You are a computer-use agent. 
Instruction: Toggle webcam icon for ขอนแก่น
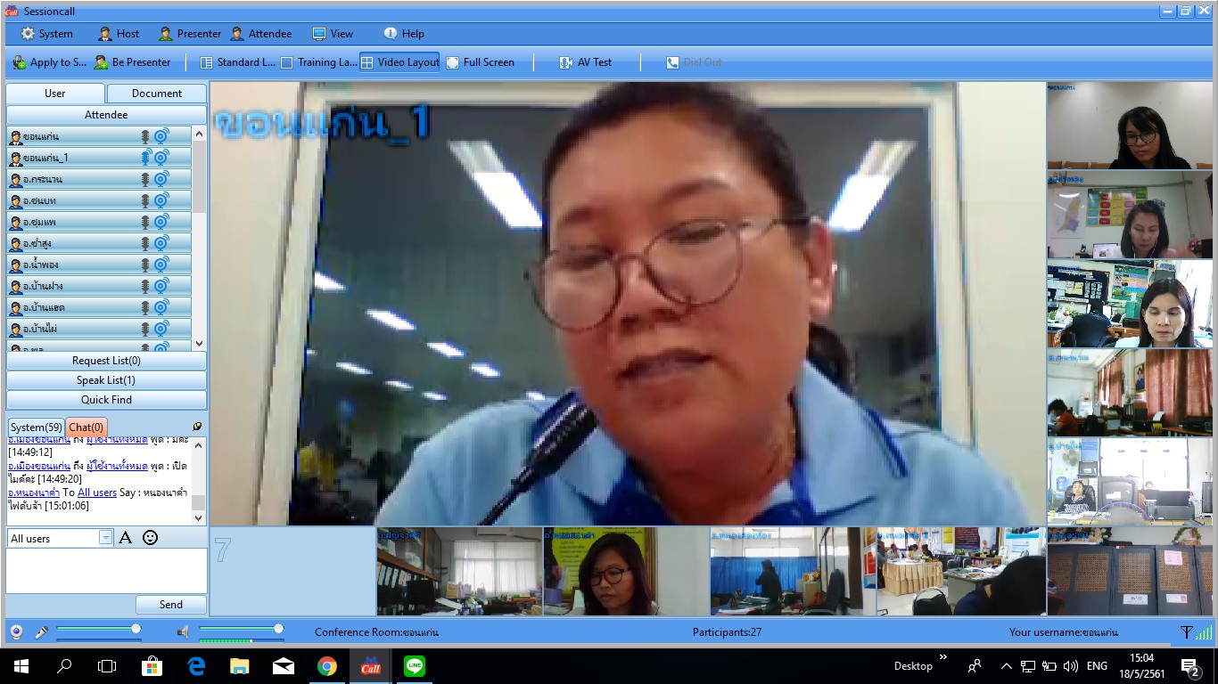(x=161, y=136)
